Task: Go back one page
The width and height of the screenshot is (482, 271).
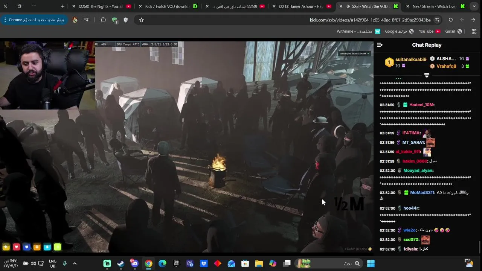Action: (x=462, y=20)
